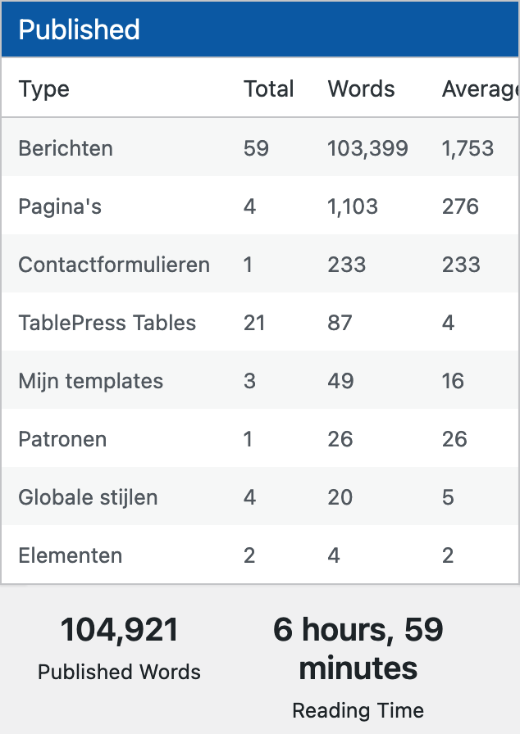The width and height of the screenshot is (520, 734).
Task: Click the 1,103 words value for Pagina's
Action: (353, 206)
